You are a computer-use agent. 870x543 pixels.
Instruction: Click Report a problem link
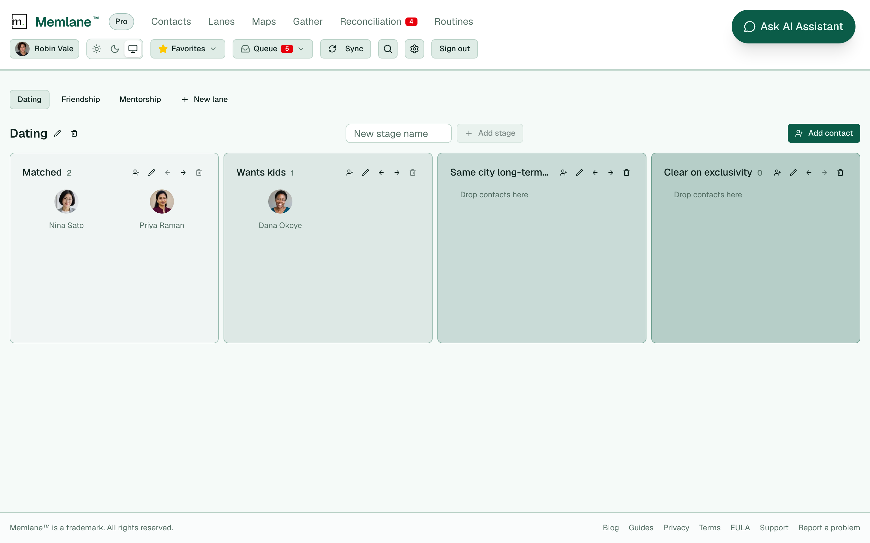click(829, 528)
